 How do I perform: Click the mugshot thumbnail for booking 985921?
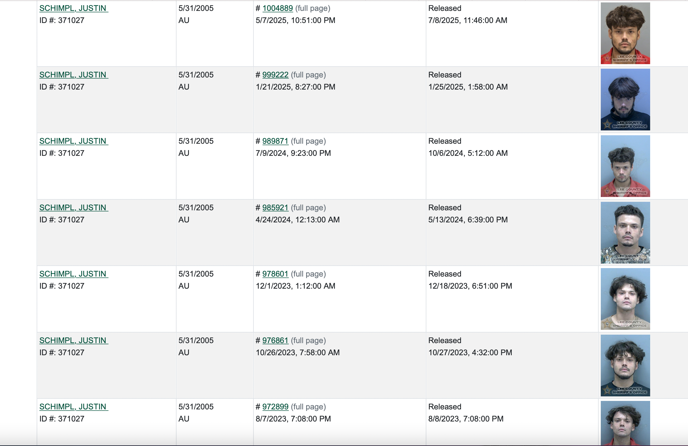point(625,233)
